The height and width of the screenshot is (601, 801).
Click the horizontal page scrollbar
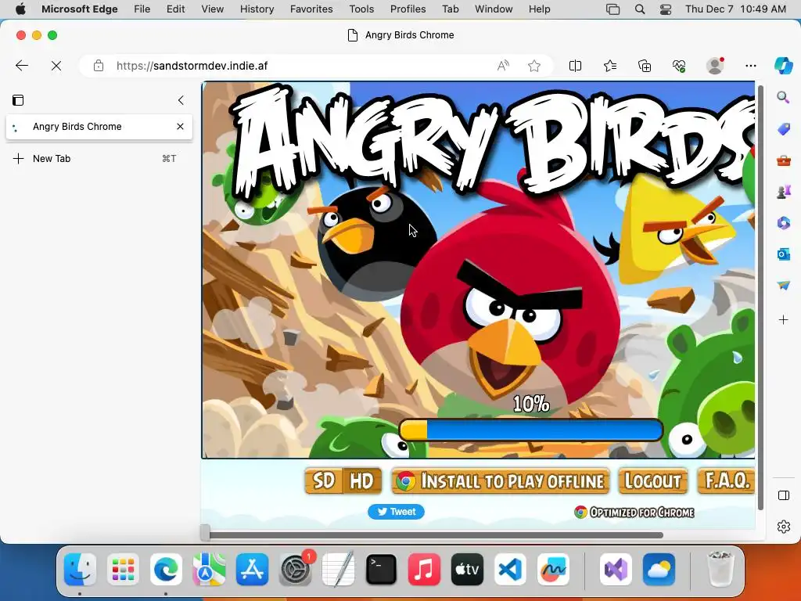(x=436, y=535)
